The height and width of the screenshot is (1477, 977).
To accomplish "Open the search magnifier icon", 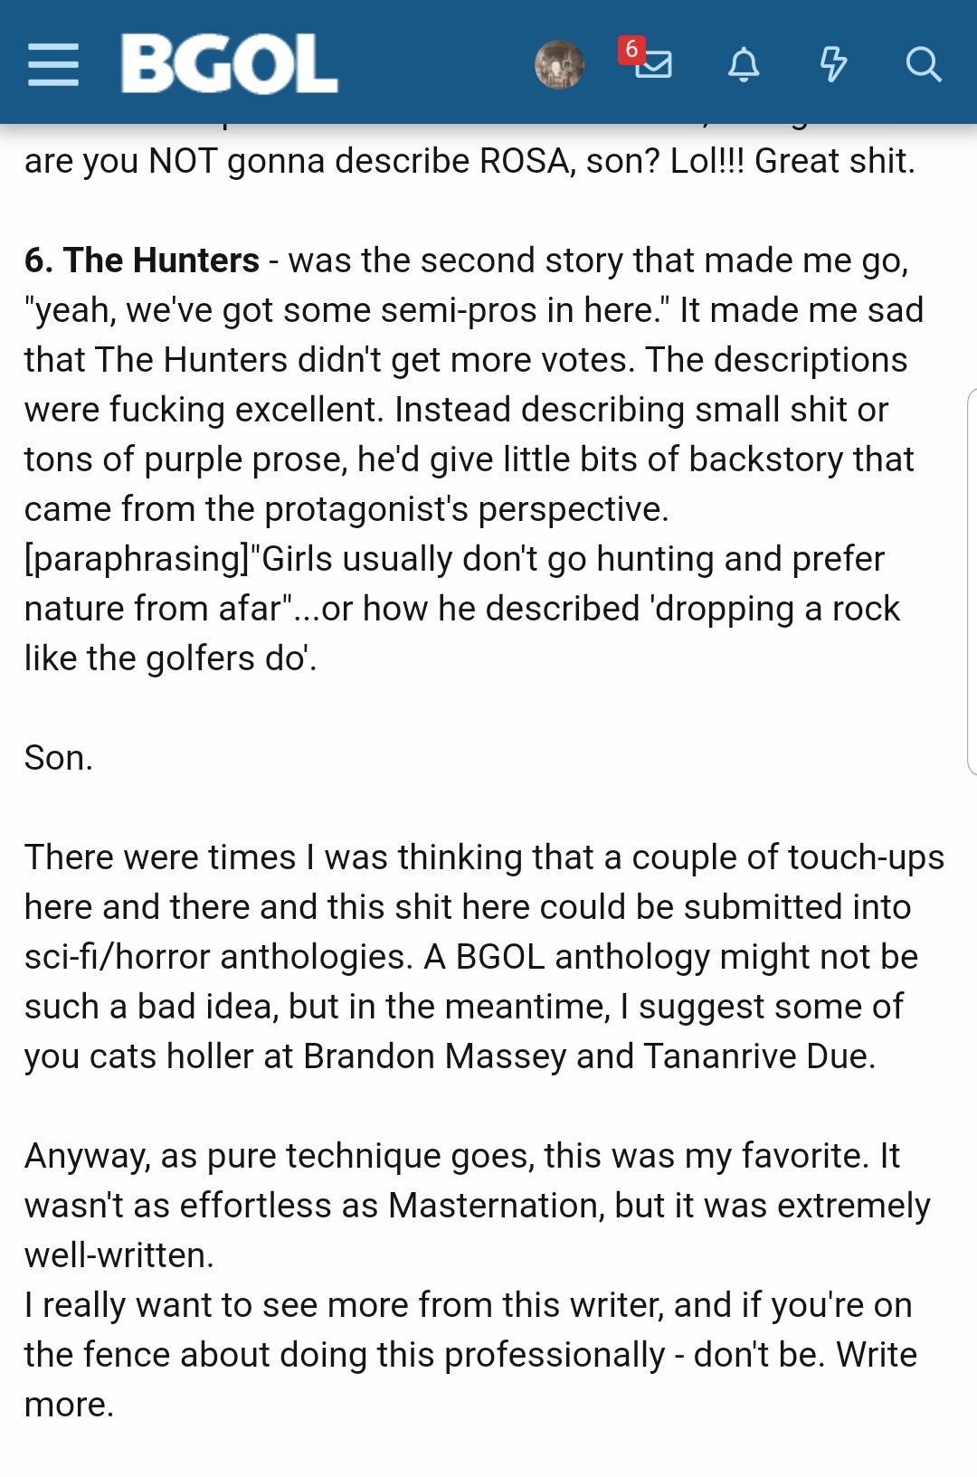I will click(x=923, y=65).
